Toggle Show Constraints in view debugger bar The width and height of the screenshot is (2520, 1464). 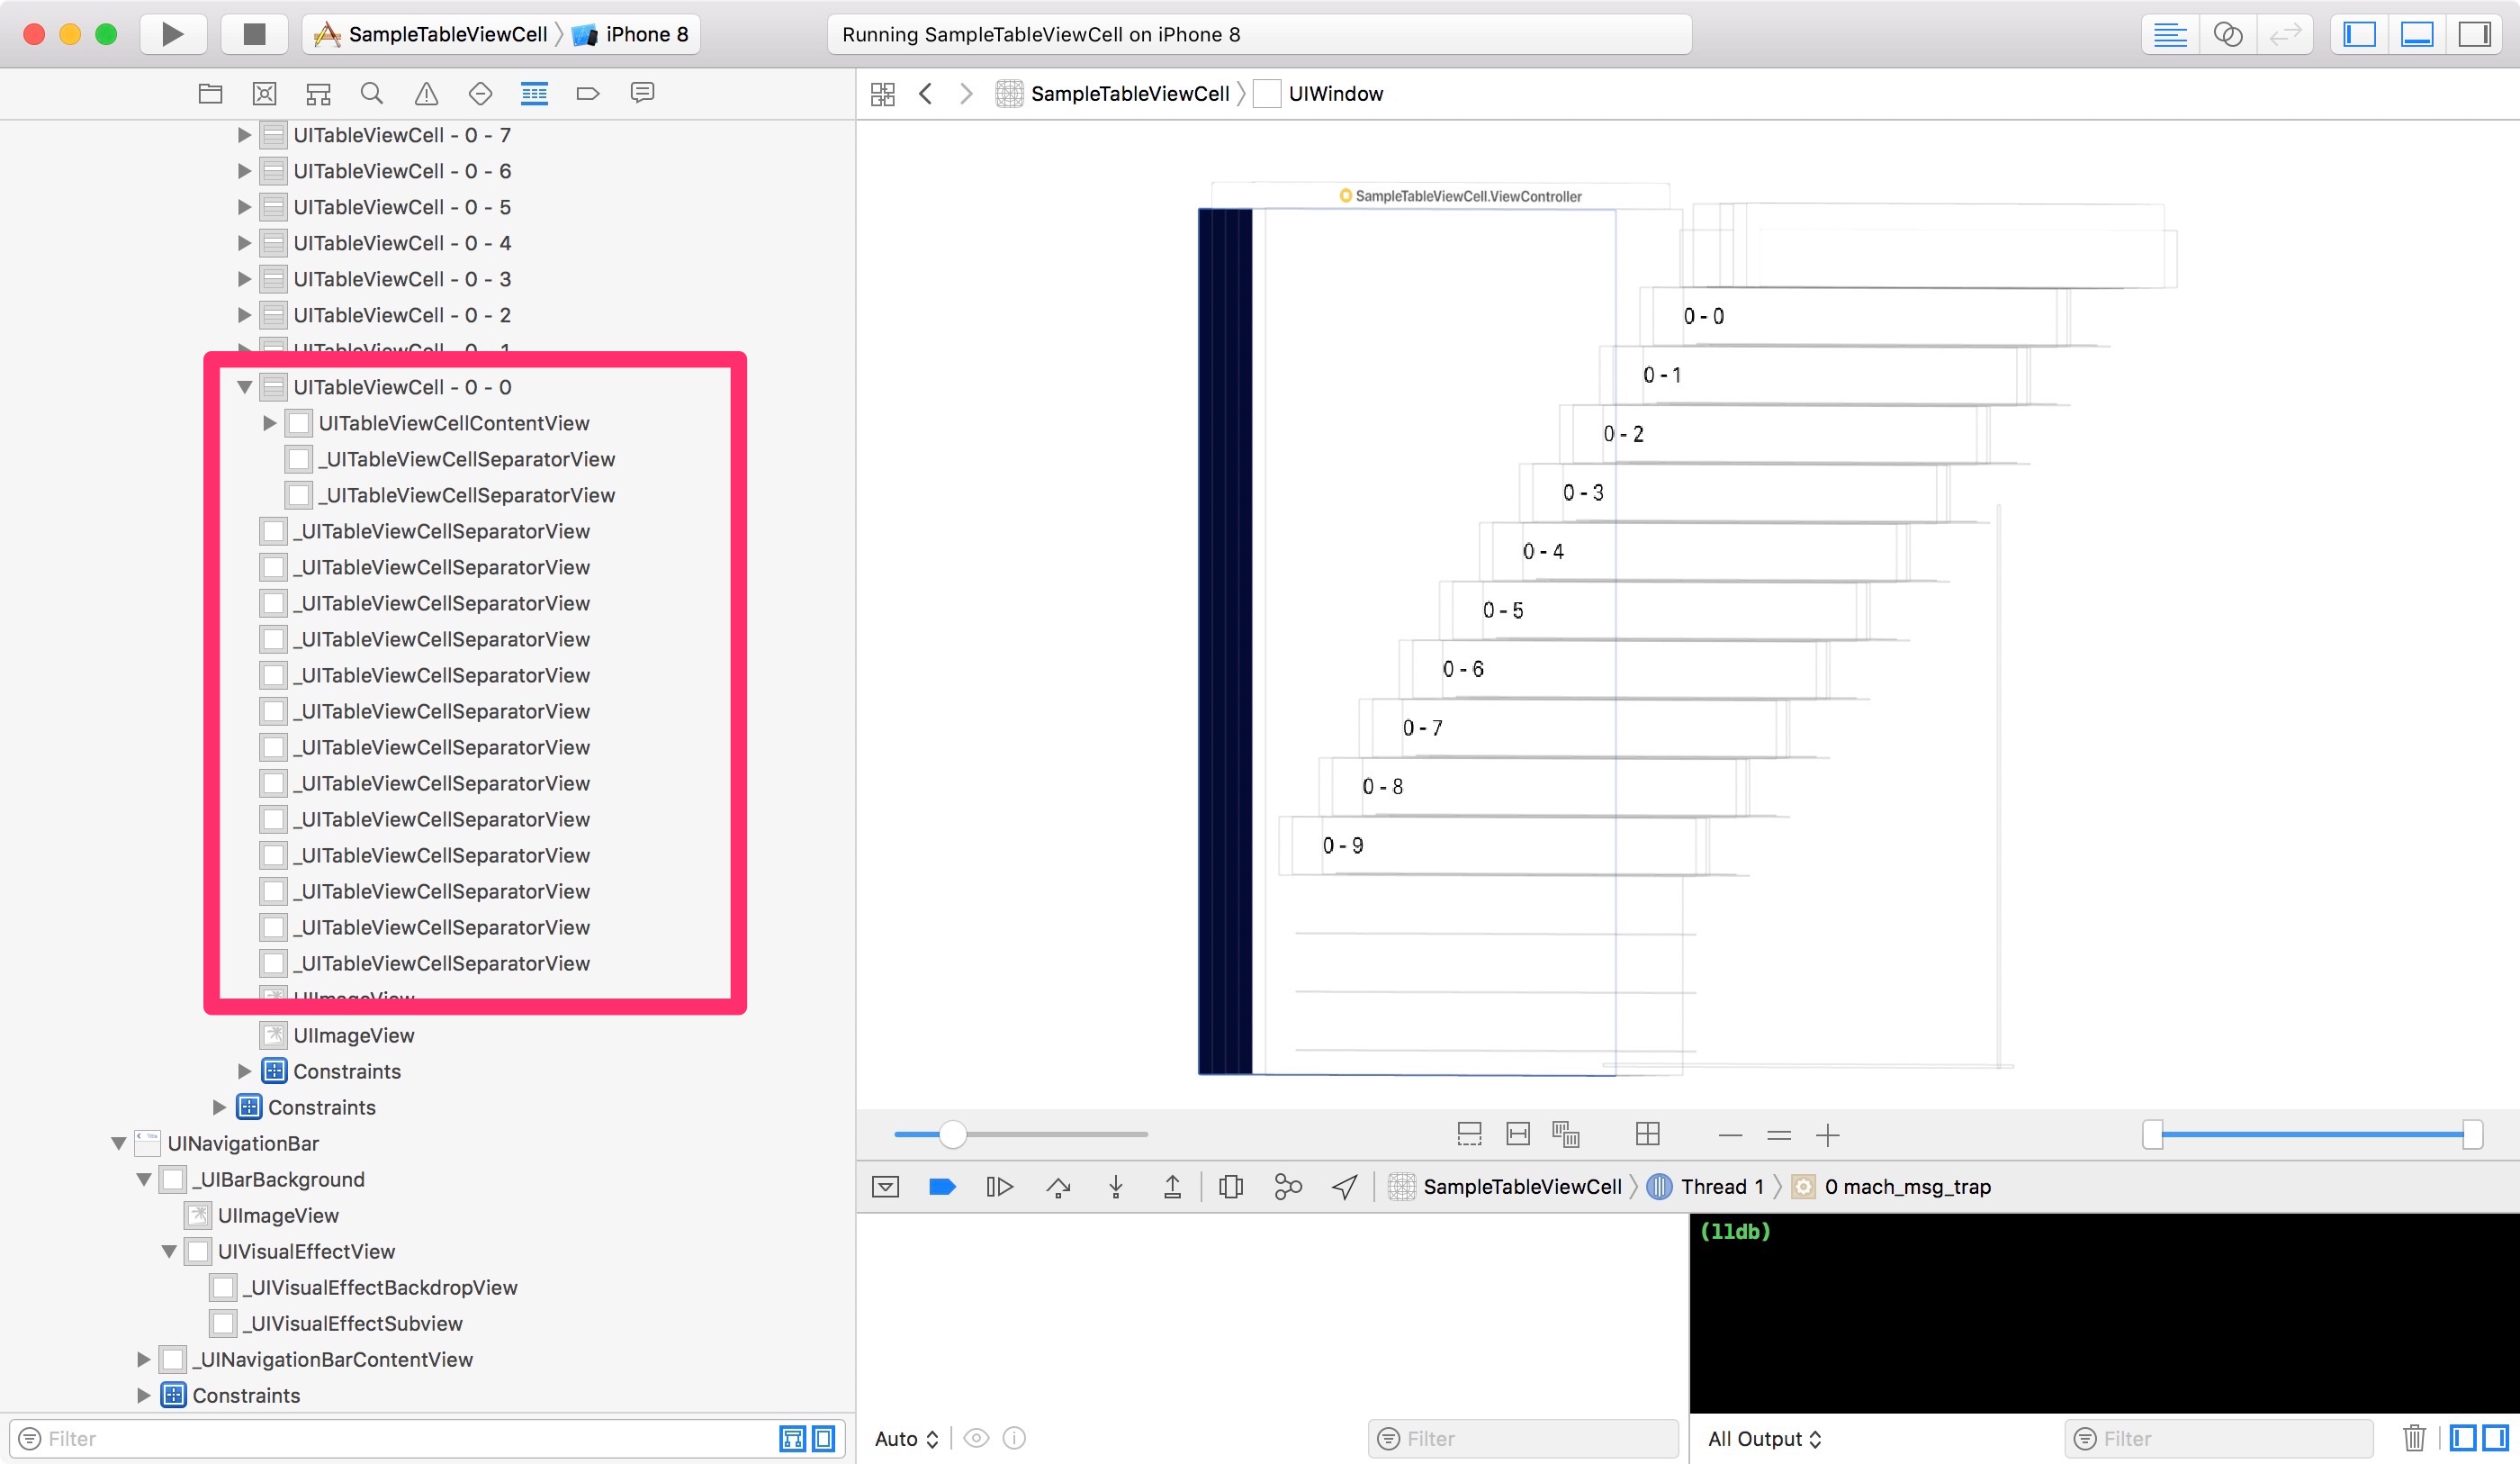[x=1518, y=1134]
